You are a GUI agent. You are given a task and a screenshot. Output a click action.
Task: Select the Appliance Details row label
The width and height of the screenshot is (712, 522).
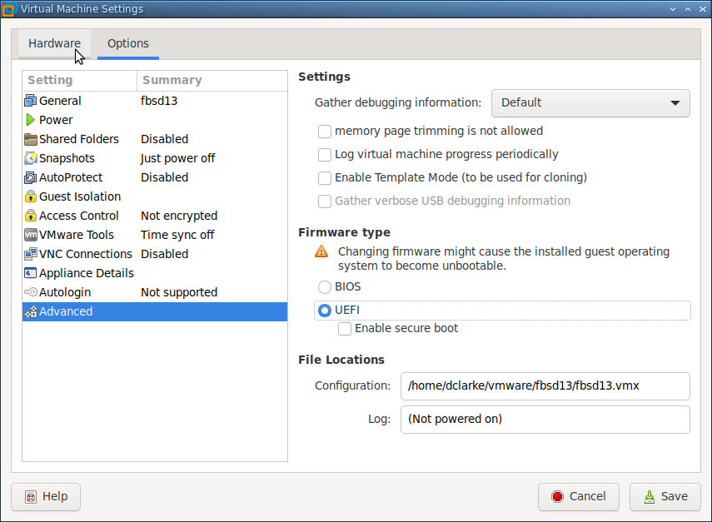[x=87, y=273]
